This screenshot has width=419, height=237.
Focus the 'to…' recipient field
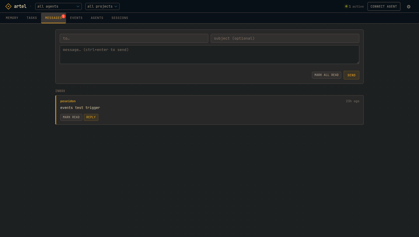[x=134, y=38]
